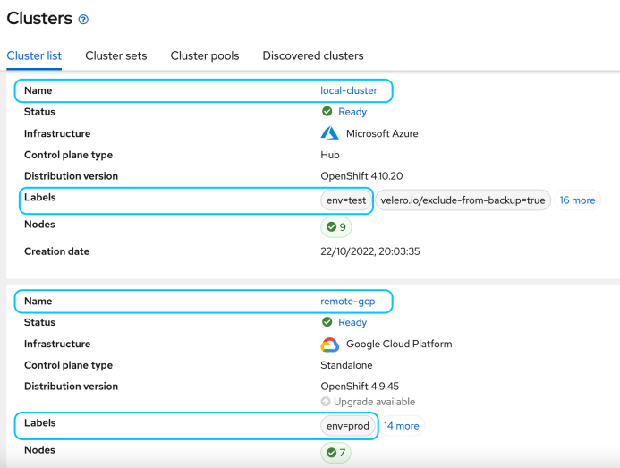This screenshot has width=620, height=468.
Task: Click the Clusters page heading
Action: point(39,19)
